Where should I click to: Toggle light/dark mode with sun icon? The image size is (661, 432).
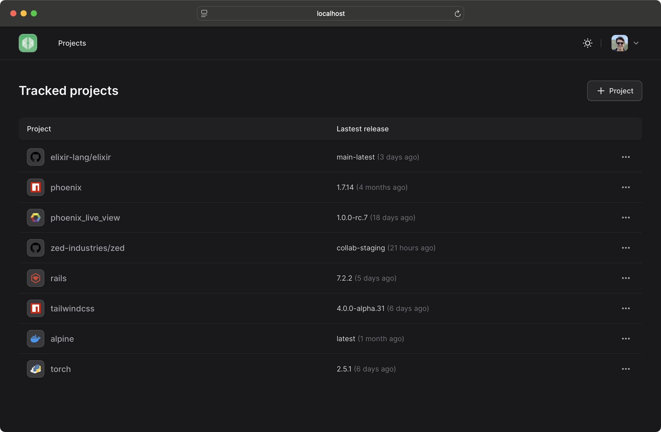588,43
